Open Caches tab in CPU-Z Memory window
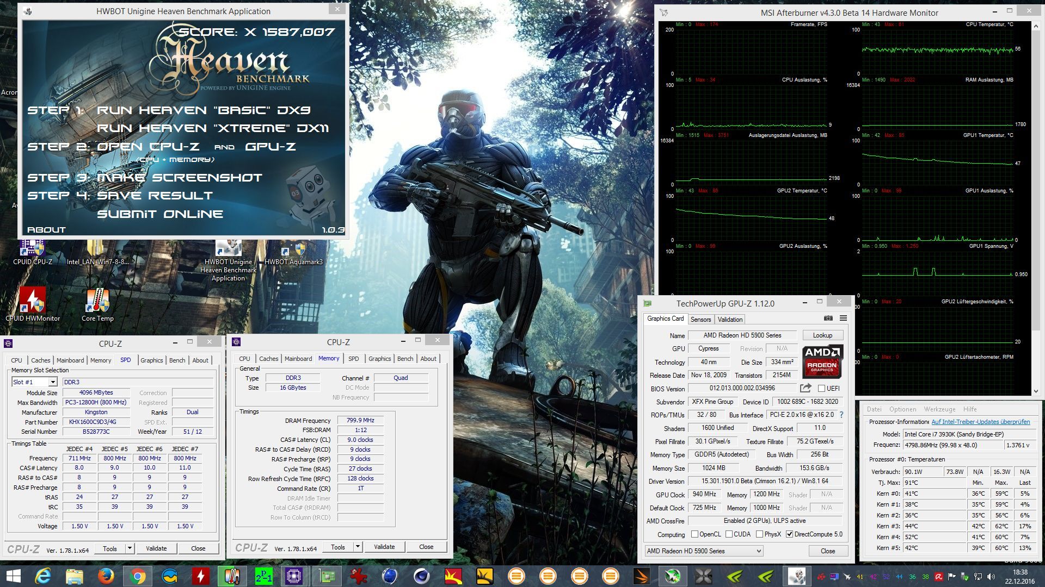 point(268,359)
